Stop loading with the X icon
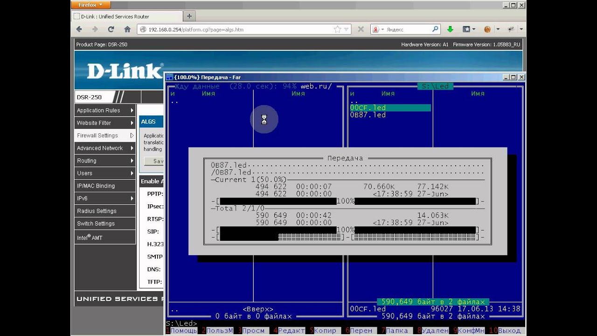This screenshot has height=336, width=597. click(361, 29)
